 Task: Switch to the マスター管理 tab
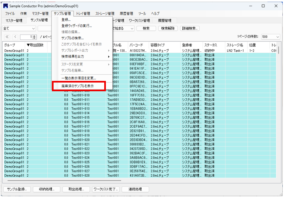14,20
